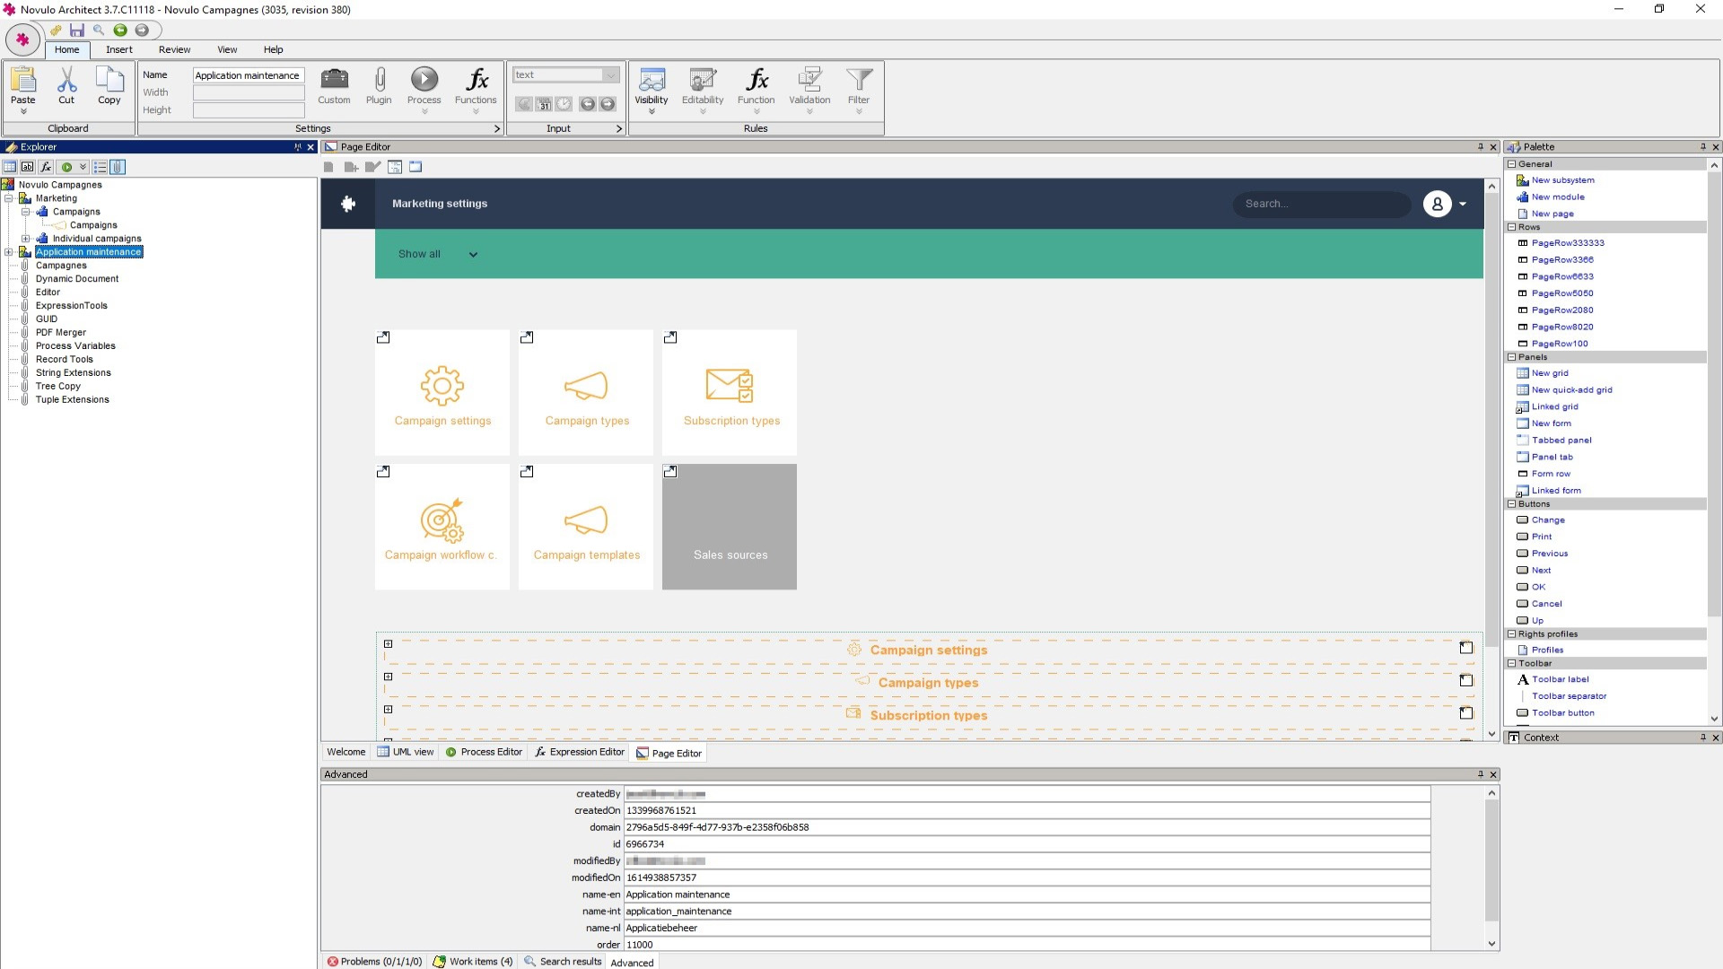This screenshot has width=1723, height=969.
Task: Click the Copy icon in the ribbon
Action: click(109, 81)
